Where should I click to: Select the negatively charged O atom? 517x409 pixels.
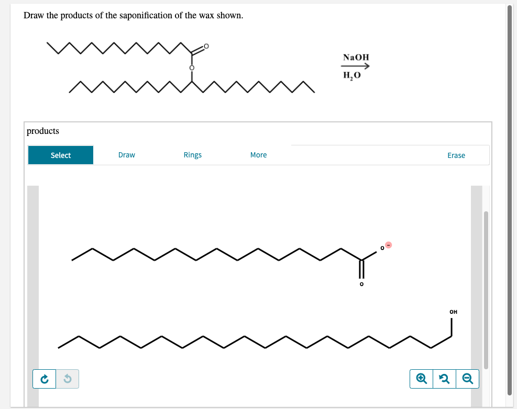[381, 248]
